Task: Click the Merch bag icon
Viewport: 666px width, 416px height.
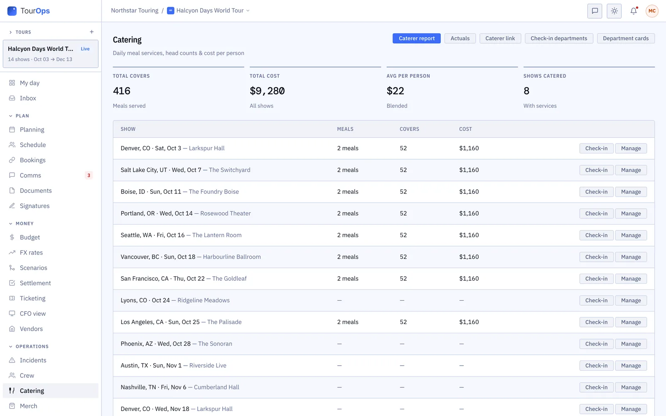Action: [x=12, y=406]
